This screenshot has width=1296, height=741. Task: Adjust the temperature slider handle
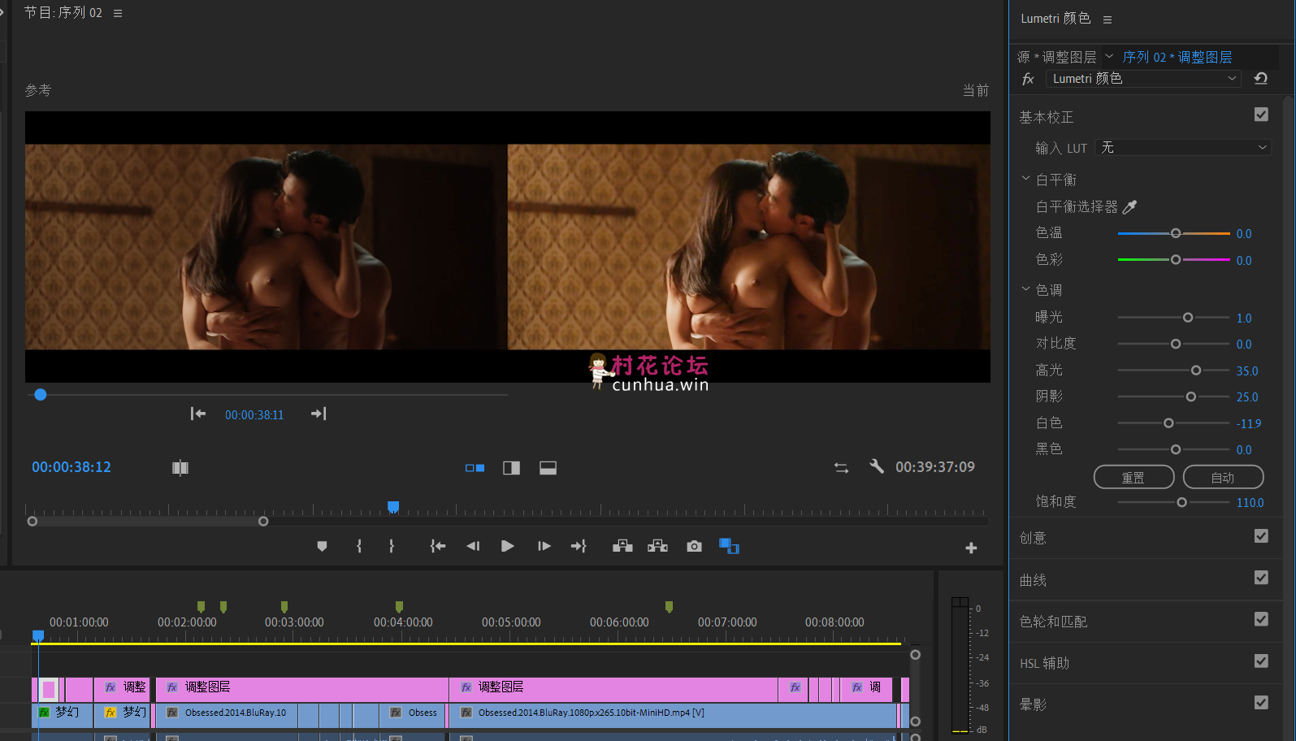pyautogui.click(x=1176, y=233)
